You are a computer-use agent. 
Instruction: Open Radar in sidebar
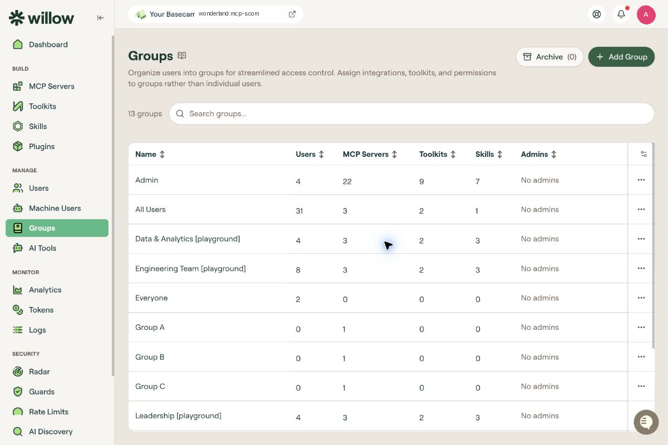pos(57,372)
